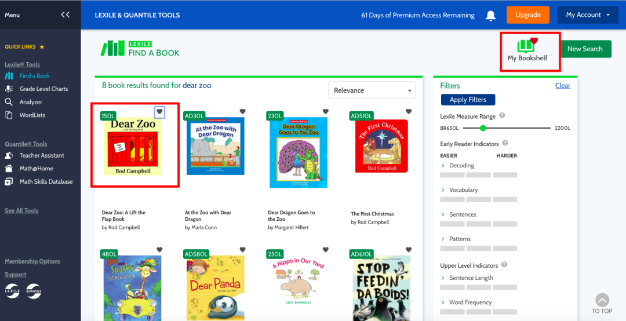Open the Dear Zoo book cover
This screenshot has width=626, height=321.
point(132,146)
